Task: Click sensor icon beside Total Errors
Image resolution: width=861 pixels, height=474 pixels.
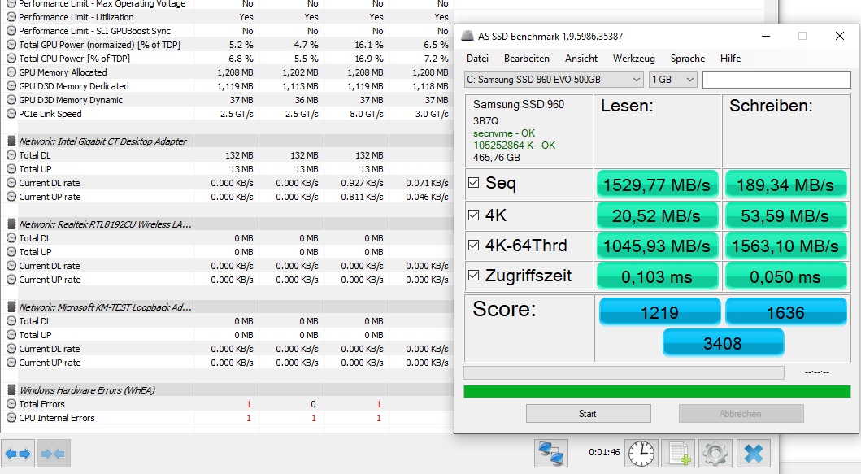Action: (11, 404)
